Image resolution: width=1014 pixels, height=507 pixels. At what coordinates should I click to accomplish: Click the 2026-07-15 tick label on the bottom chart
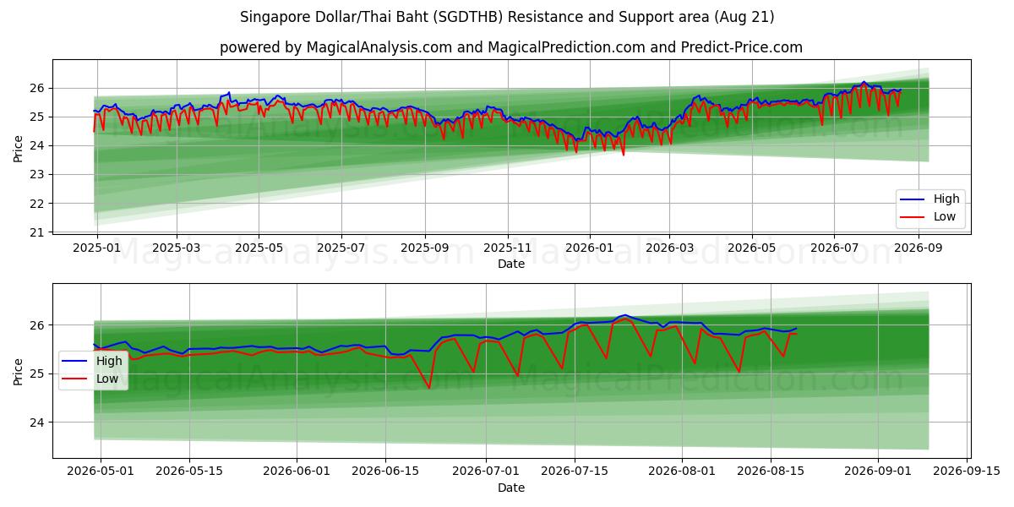pos(575,472)
